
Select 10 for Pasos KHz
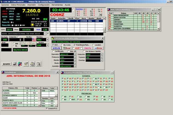pos(16,25)
